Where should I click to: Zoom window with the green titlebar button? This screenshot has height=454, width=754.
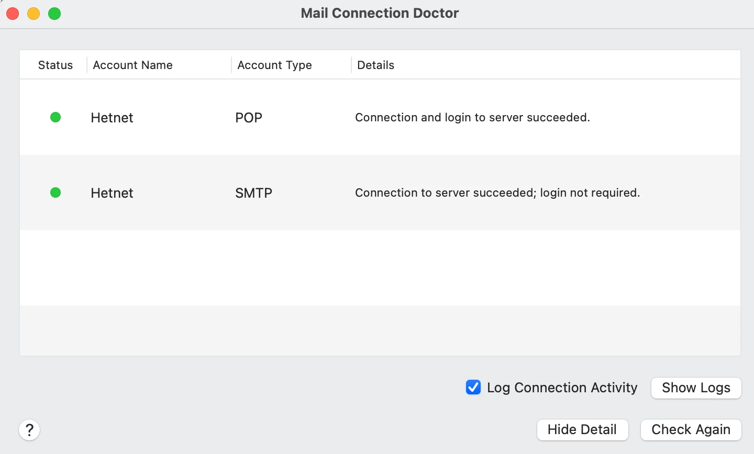(x=54, y=14)
